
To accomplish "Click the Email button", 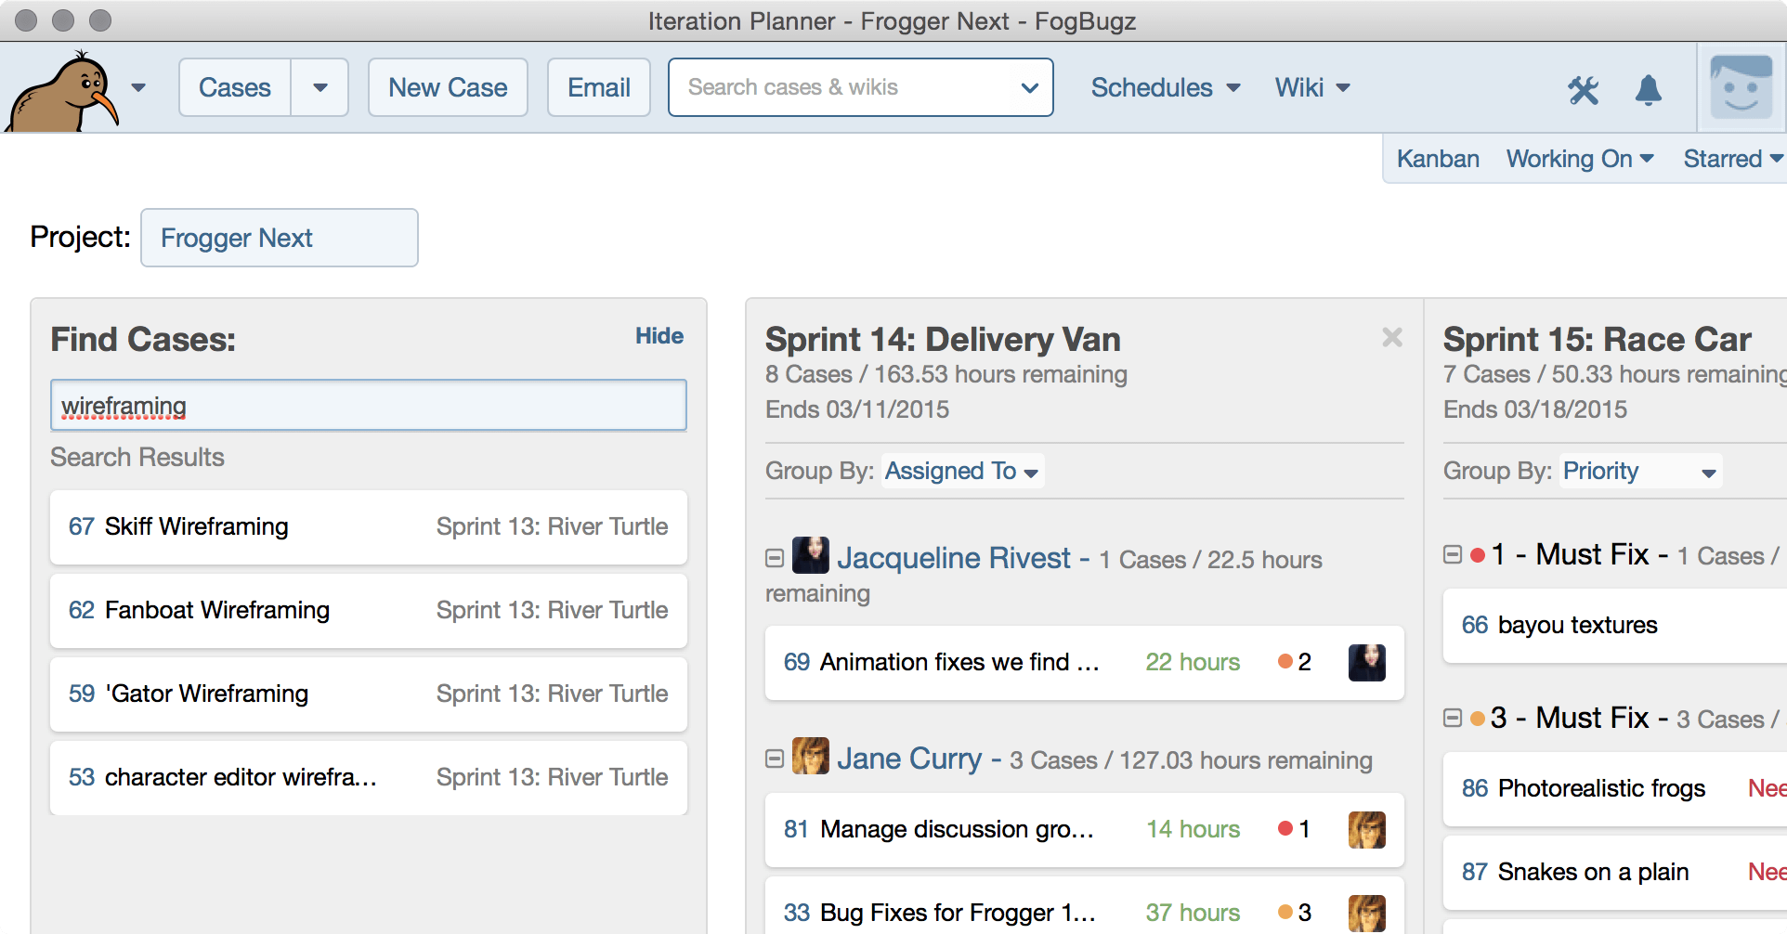I will [x=599, y=87].
